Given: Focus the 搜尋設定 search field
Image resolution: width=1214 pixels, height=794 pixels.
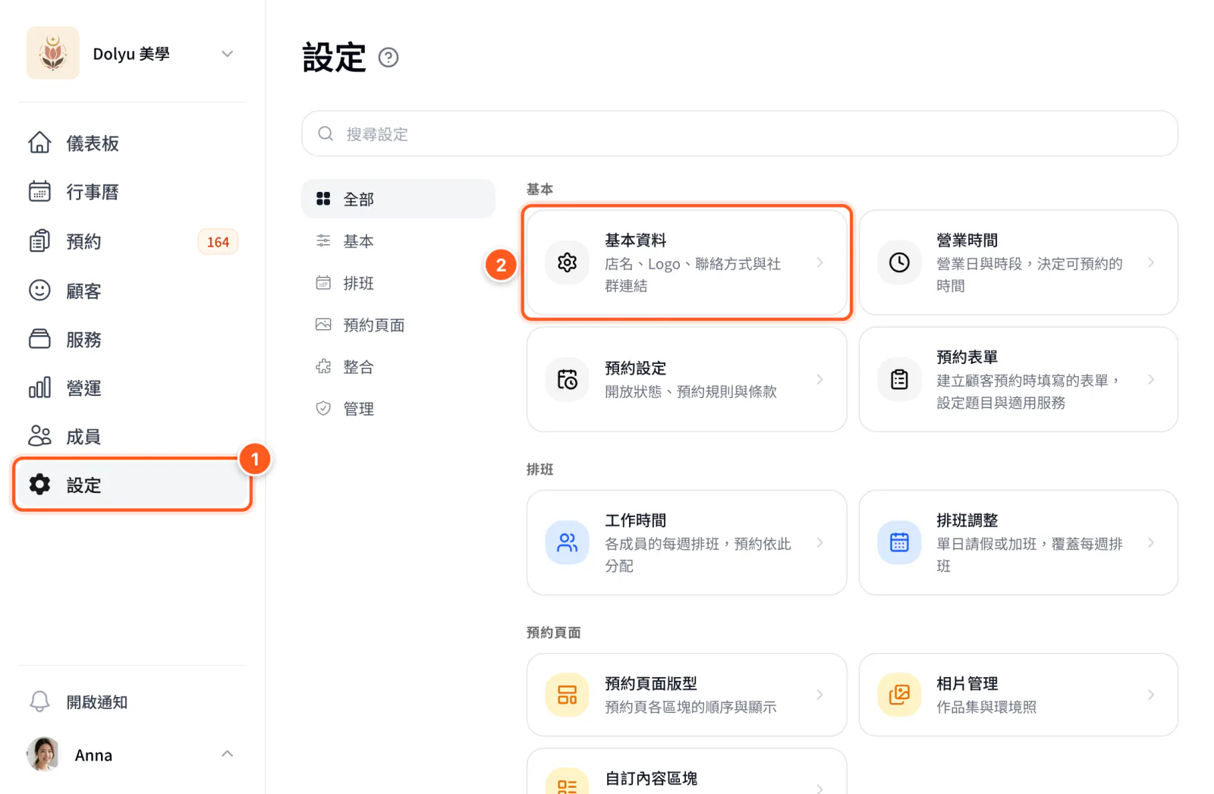Looking at the screenshot, I should point(740,133).
